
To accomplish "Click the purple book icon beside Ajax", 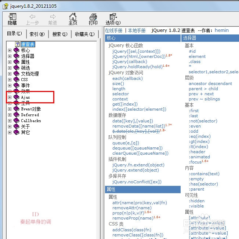I will point(17,97).
